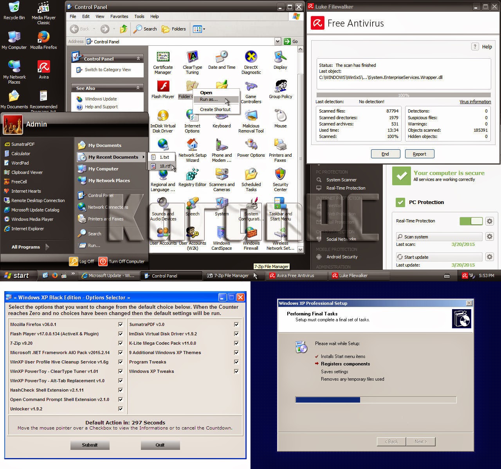Select 18.rtf from recent documents
The width and height of the screenshot is (501, 469).
pos(162,166)
